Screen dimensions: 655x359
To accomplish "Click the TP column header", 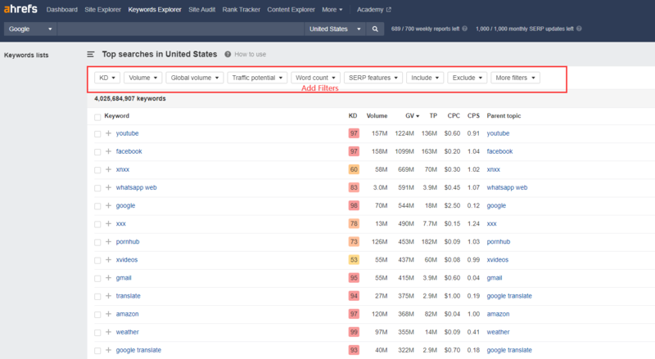I will [433, 115].
